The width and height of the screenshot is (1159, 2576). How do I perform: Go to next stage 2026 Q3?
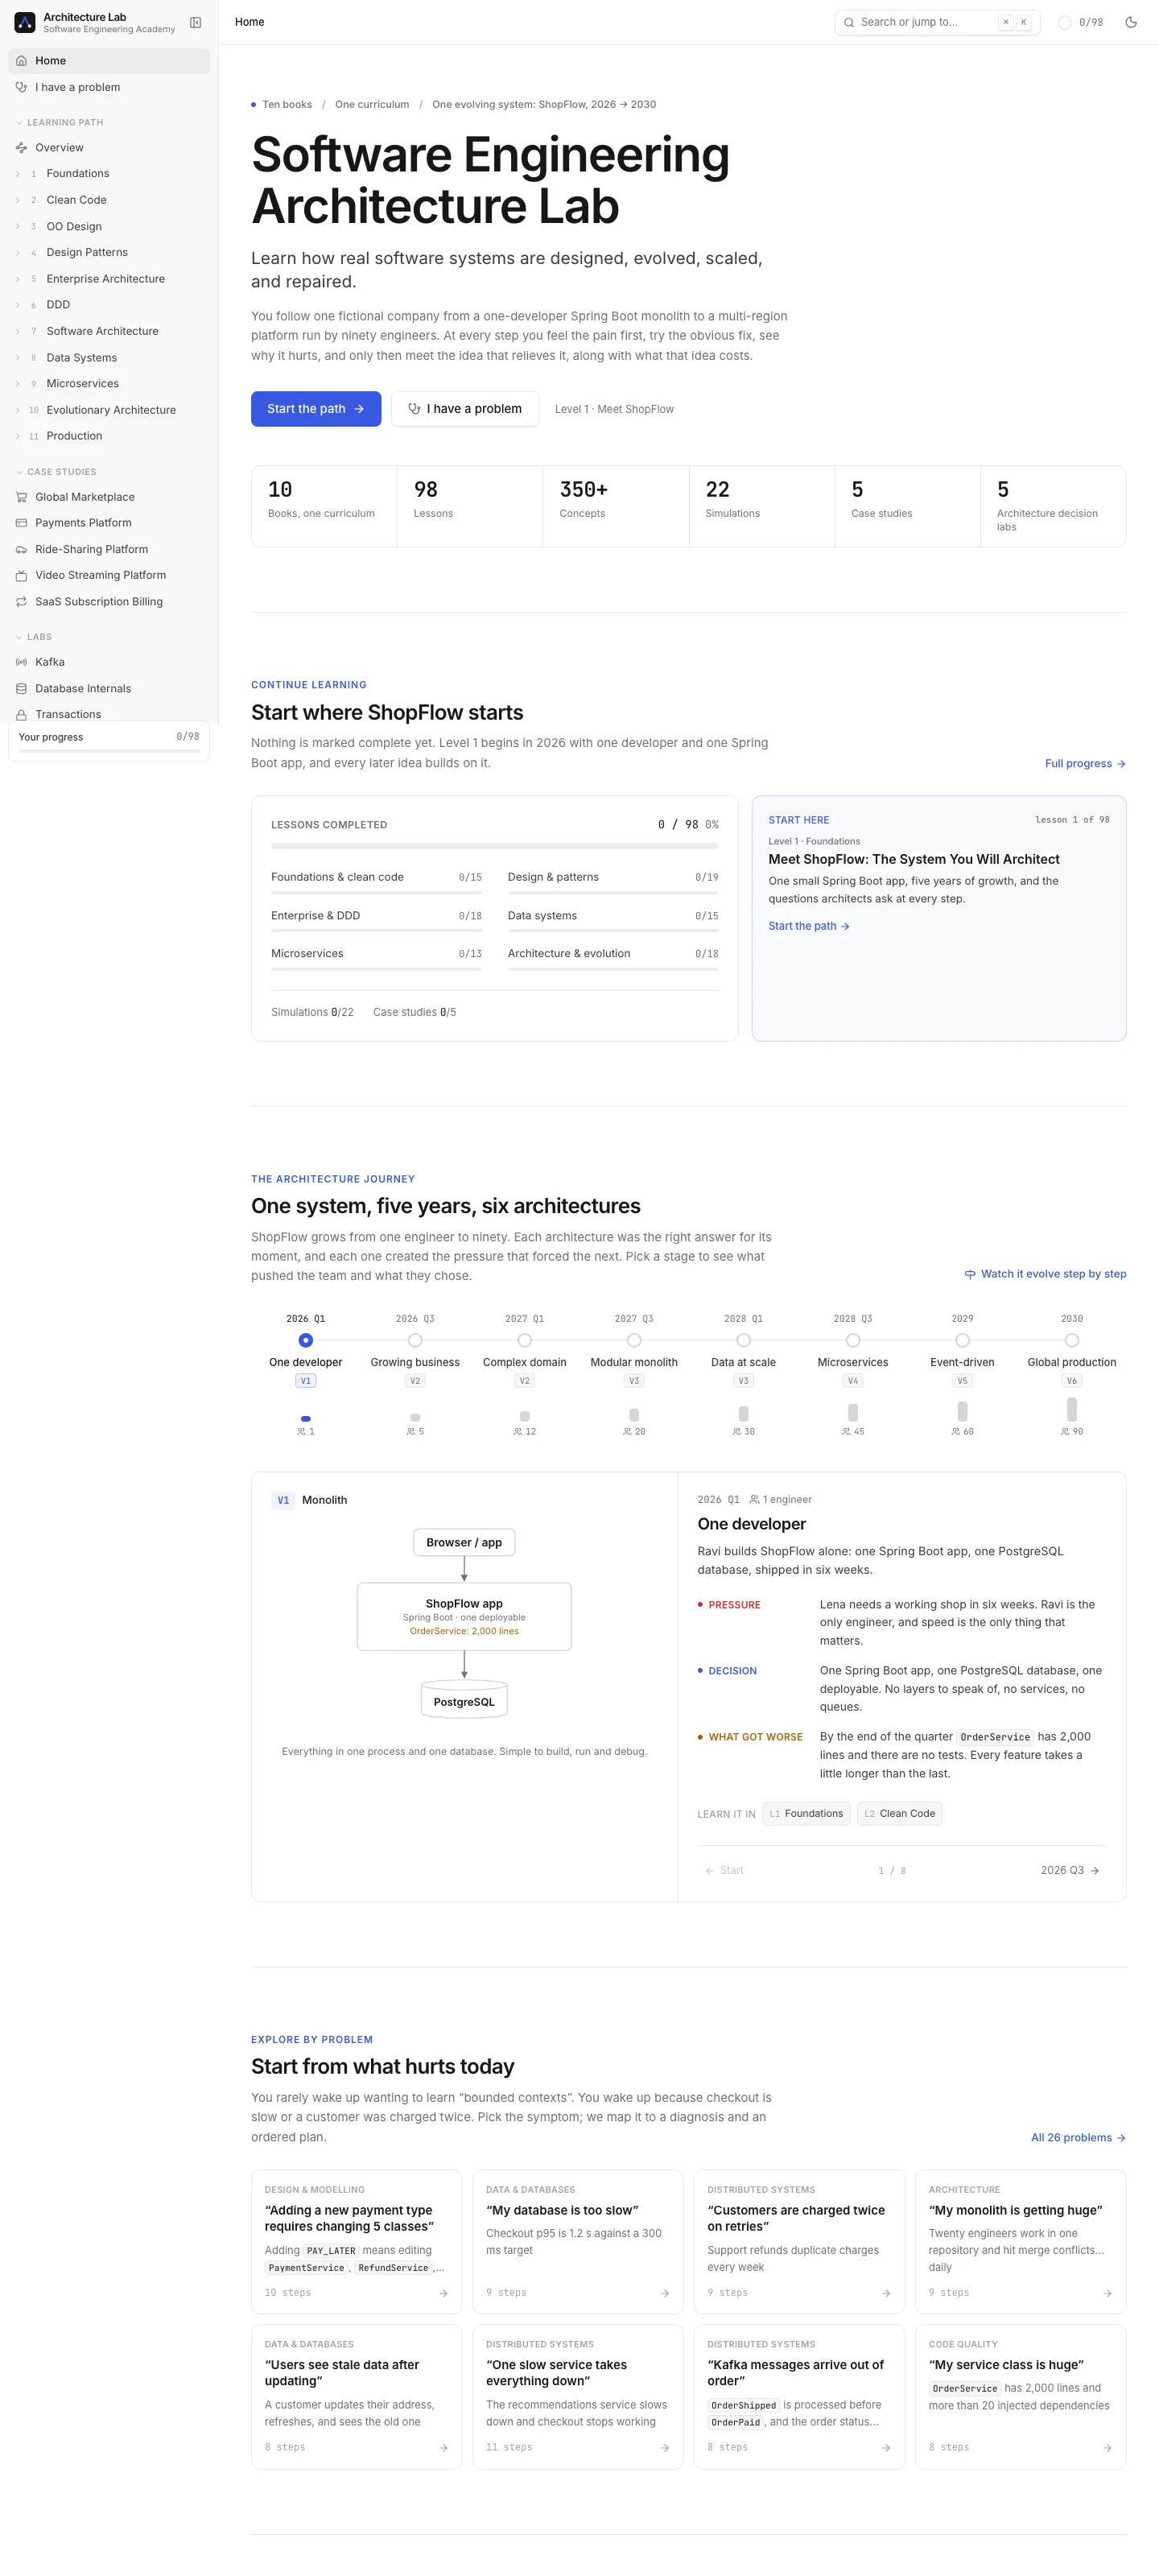tap(1070, 1870)
